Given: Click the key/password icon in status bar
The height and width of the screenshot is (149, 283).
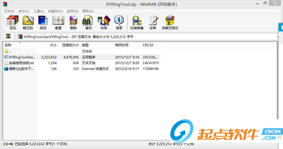Looking at the screenshot, I should (x=11, y=144).
